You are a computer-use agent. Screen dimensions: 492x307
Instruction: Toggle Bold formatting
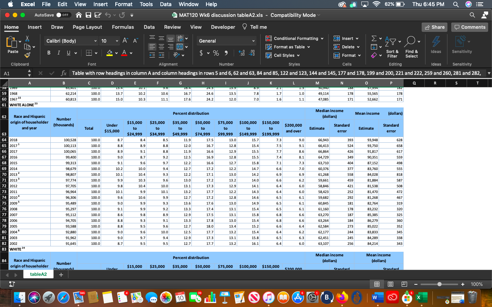(49, 53)
